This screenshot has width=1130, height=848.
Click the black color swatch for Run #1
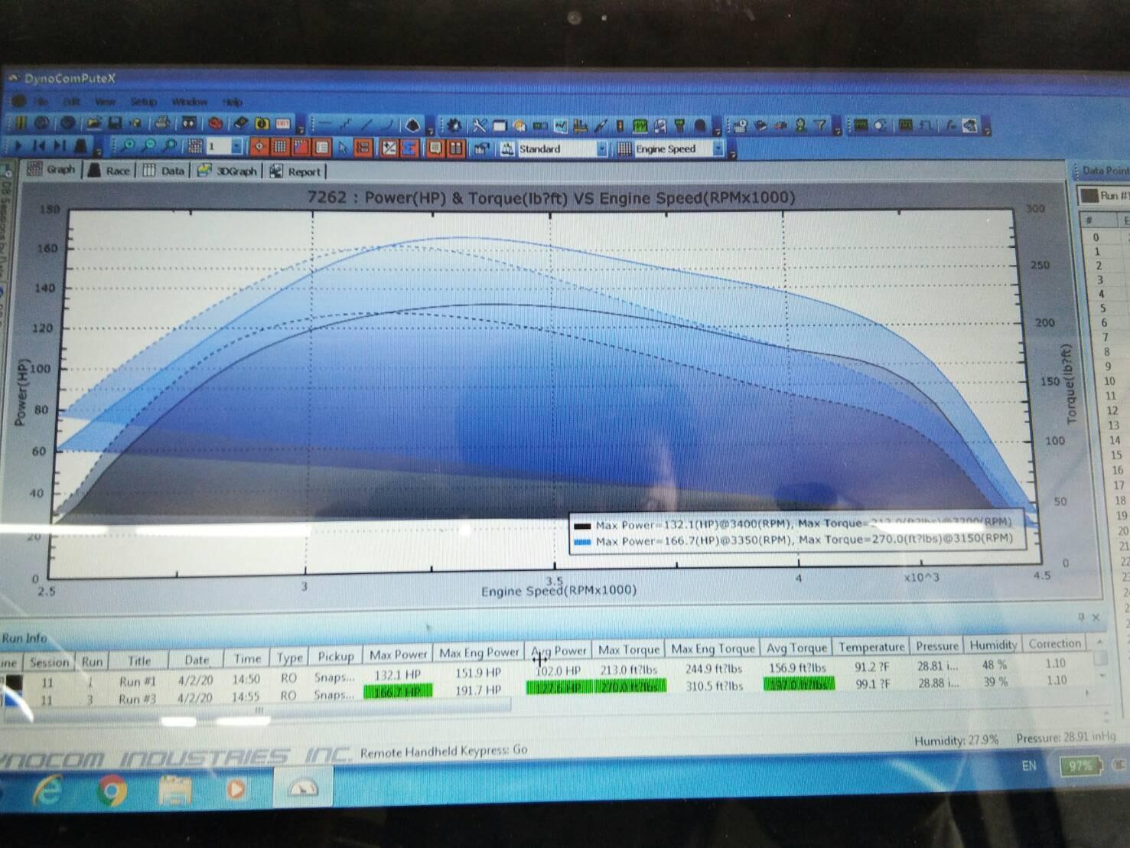tap(13, 682)
